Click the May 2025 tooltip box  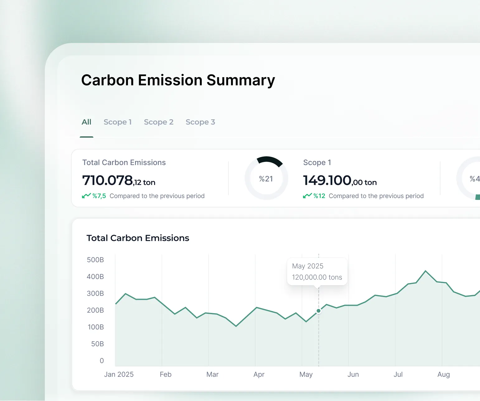click(x=317, y=271)
